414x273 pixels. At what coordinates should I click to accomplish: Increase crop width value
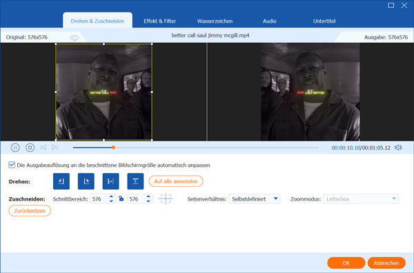click(x=111, y=196)
